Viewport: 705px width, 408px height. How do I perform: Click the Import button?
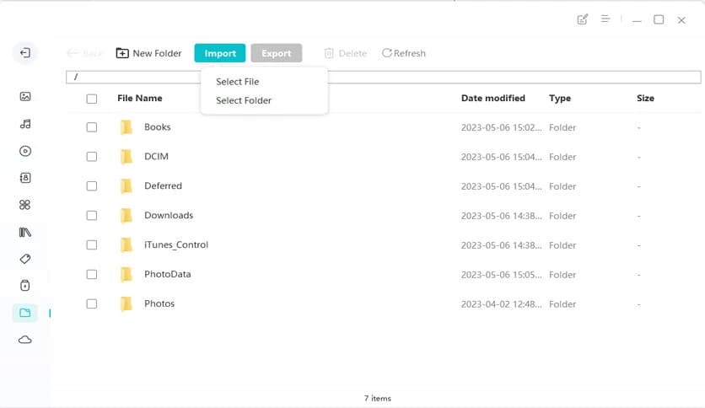click(220, 53)
